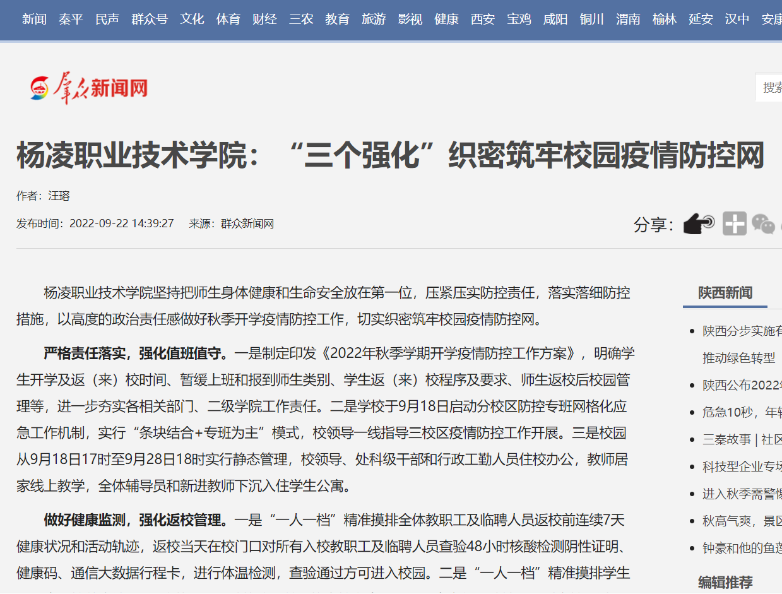
Task: Go to 群众号 section in navigation
Action: 150,19
